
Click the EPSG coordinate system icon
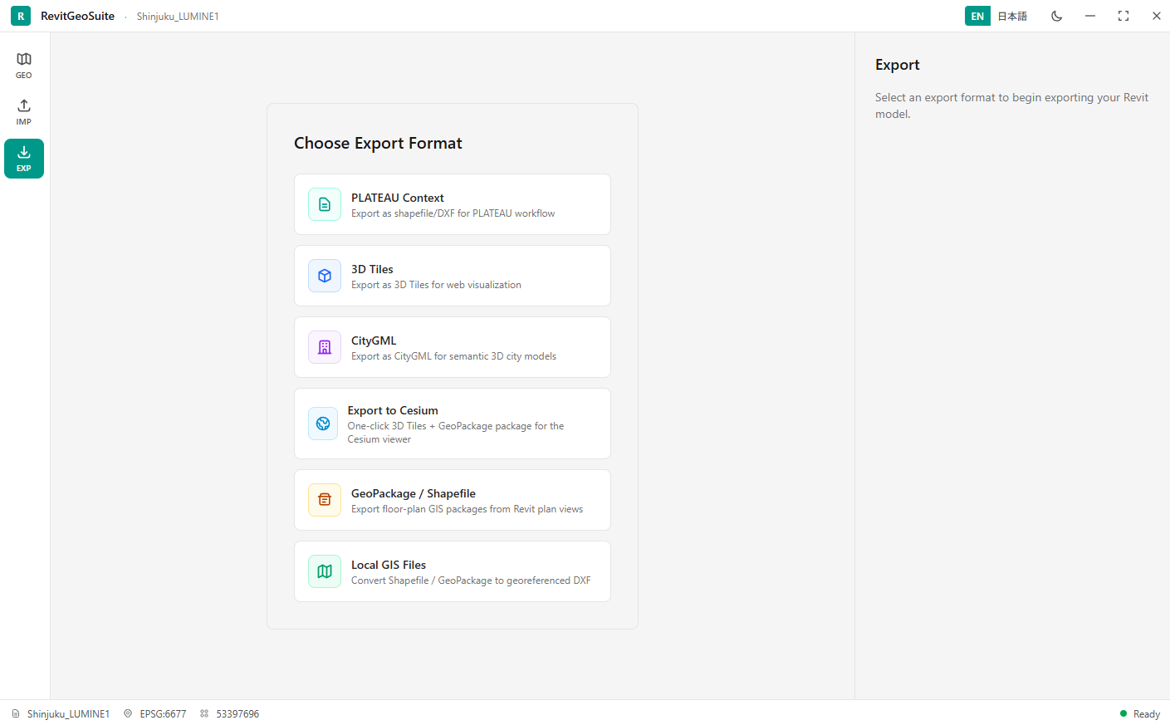pyautogui.click(x=128, y=713)
